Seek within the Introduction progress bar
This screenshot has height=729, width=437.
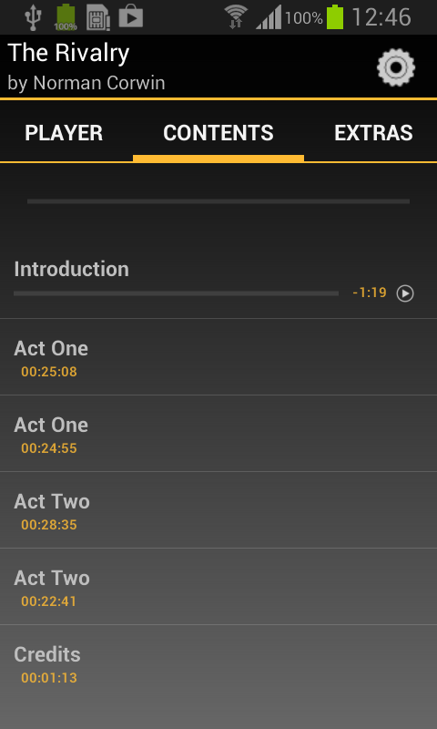[176, 293]
